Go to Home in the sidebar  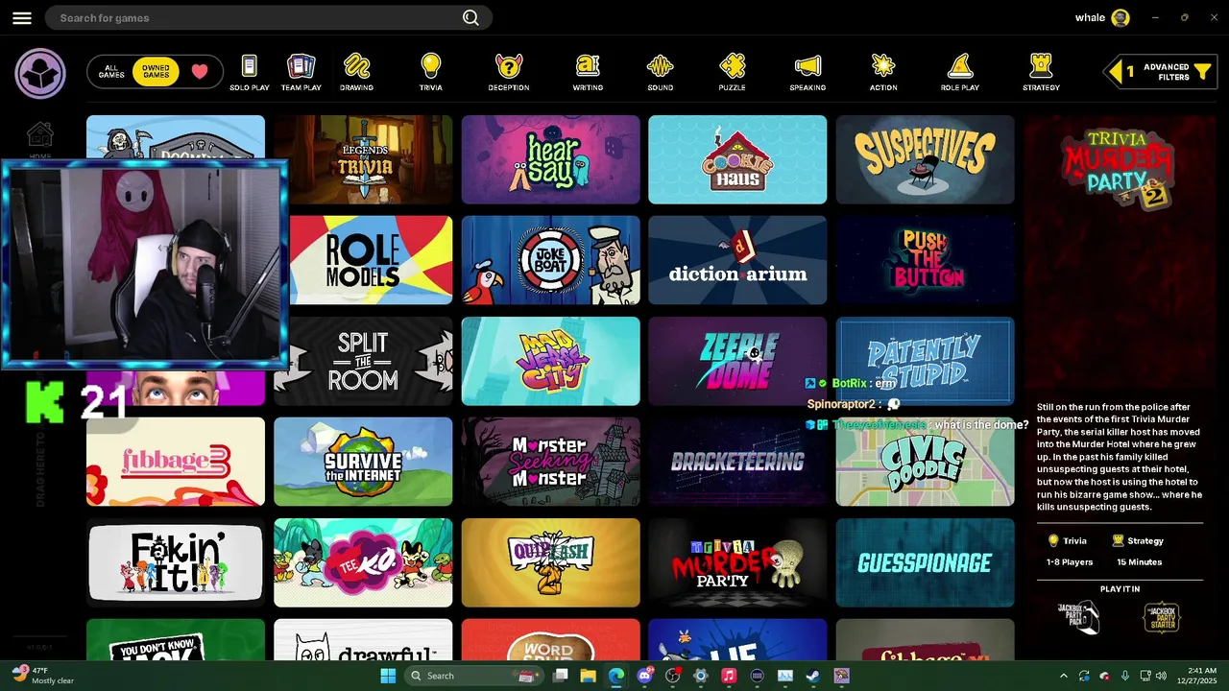(x=40, y=140)
